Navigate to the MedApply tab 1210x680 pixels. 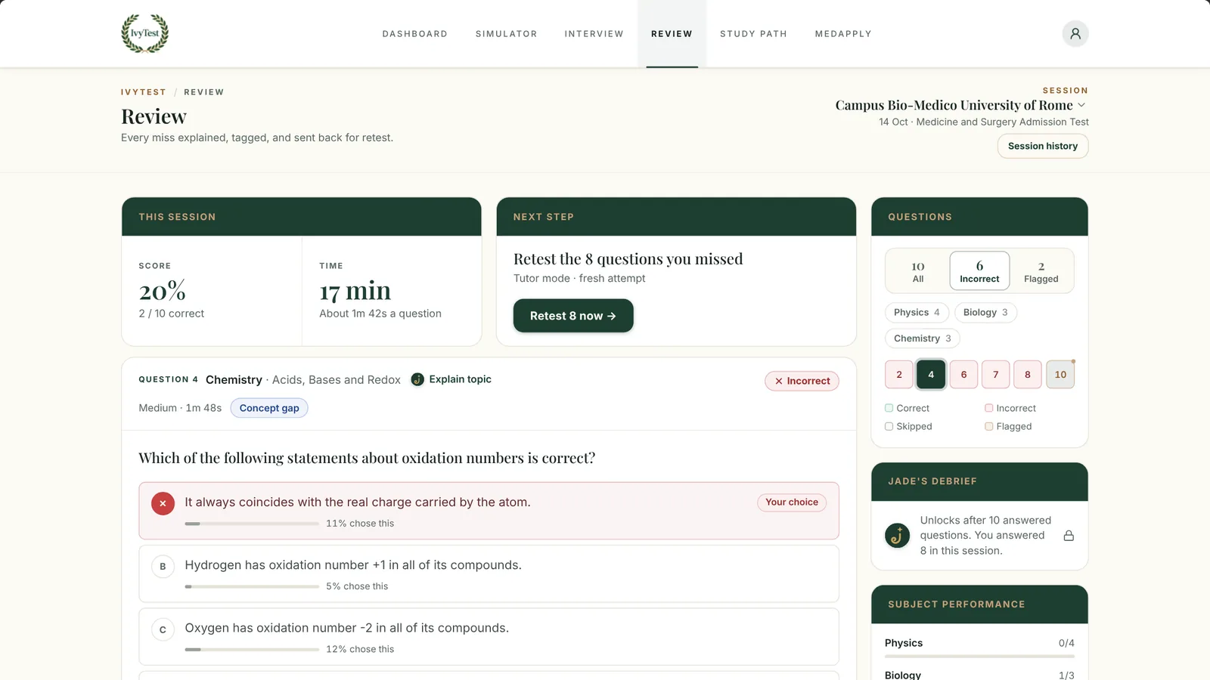(x=843, y=34)
